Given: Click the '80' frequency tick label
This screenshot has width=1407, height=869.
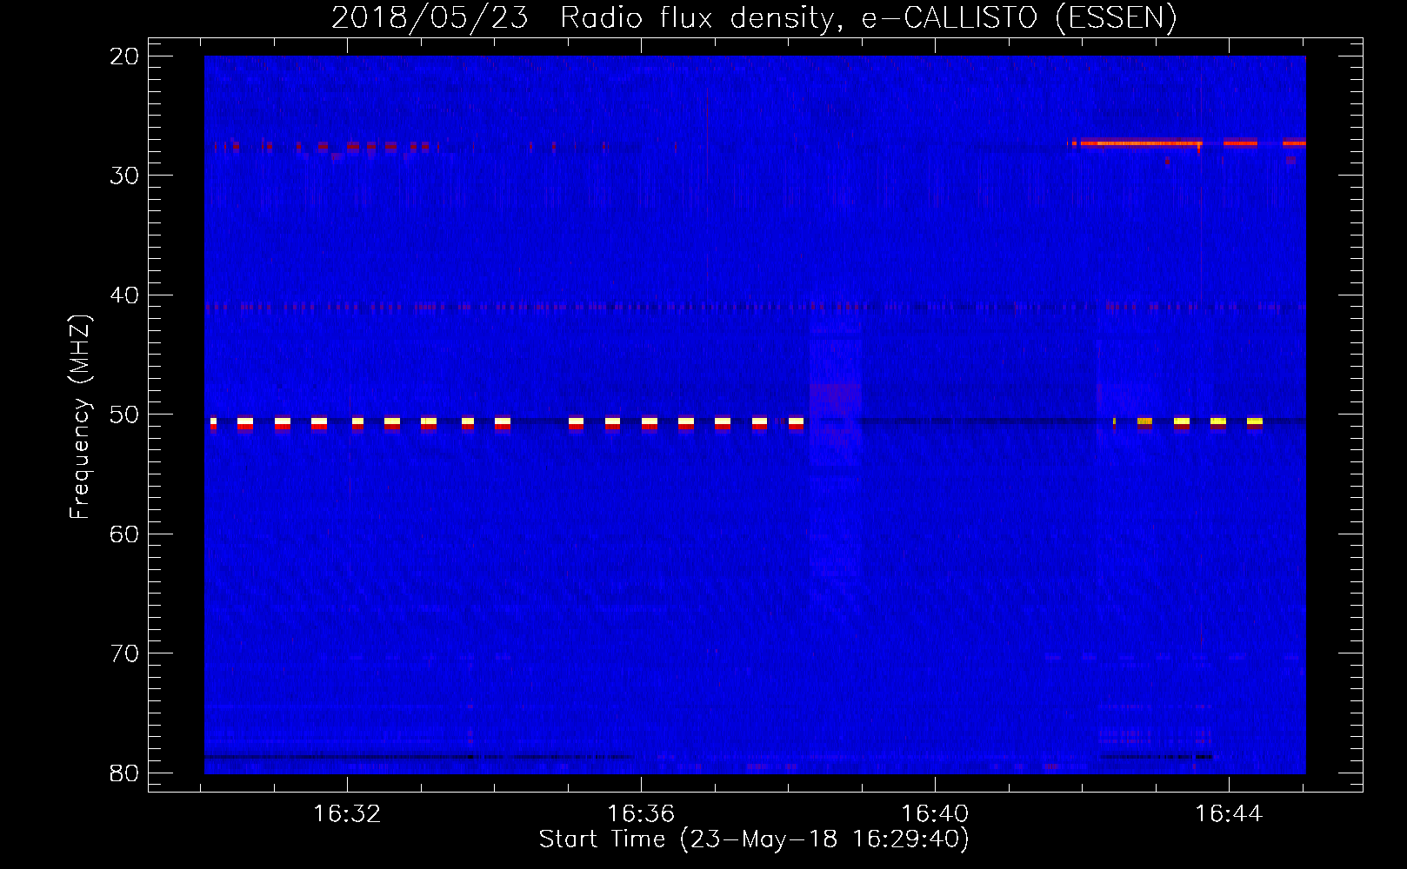Looking at the screenshot, I should pos(124,773).
